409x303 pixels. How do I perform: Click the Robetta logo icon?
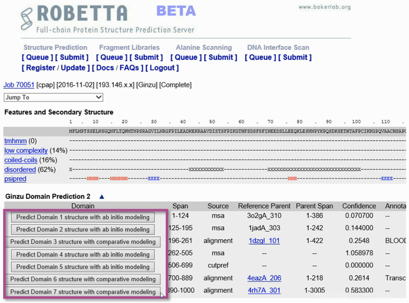[x=27, y=19]
